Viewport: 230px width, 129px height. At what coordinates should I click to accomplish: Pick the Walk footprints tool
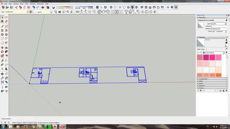click(2, 91)
